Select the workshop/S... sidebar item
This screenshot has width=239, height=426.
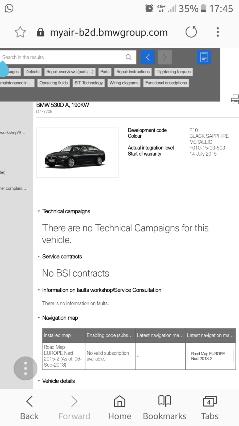13,133
